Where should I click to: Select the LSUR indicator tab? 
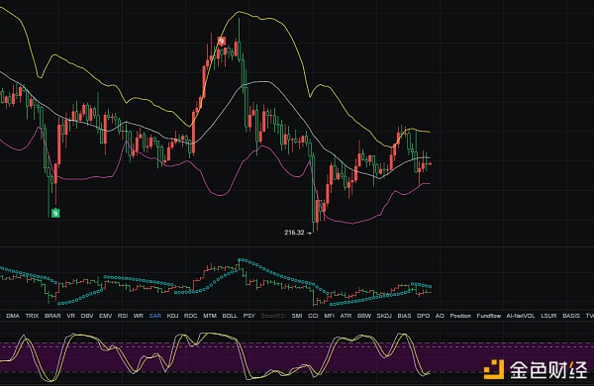[x=548, y=316]
